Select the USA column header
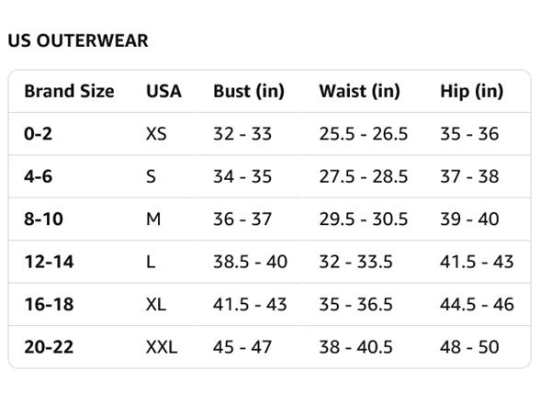The width and height of the screenshot is (540, 405). [163, 91]
